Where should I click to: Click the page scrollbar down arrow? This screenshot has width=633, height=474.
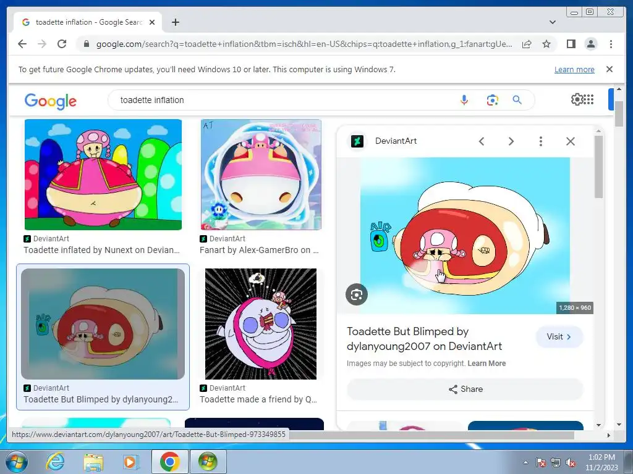(619, 425)
